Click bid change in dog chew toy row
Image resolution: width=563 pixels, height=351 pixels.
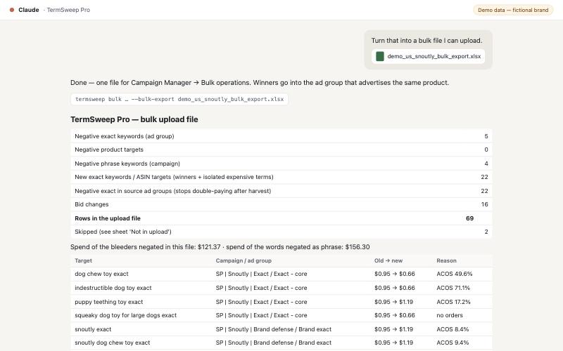tap(394, 274)
